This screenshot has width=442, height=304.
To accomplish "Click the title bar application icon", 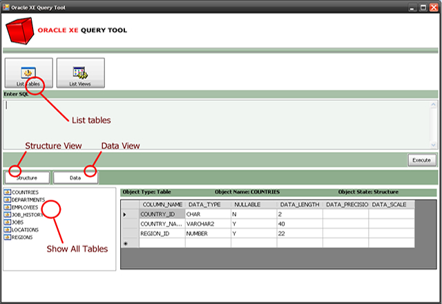I will tap(6, 7).
